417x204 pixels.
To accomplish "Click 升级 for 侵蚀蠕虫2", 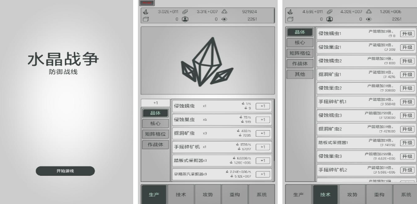I will (407, 61).
